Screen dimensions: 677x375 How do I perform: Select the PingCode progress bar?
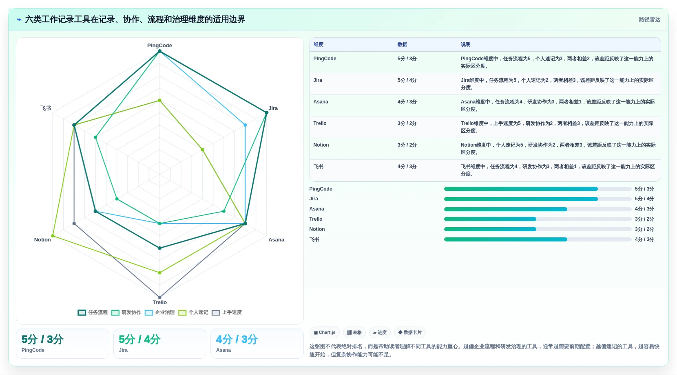[538, 189]
